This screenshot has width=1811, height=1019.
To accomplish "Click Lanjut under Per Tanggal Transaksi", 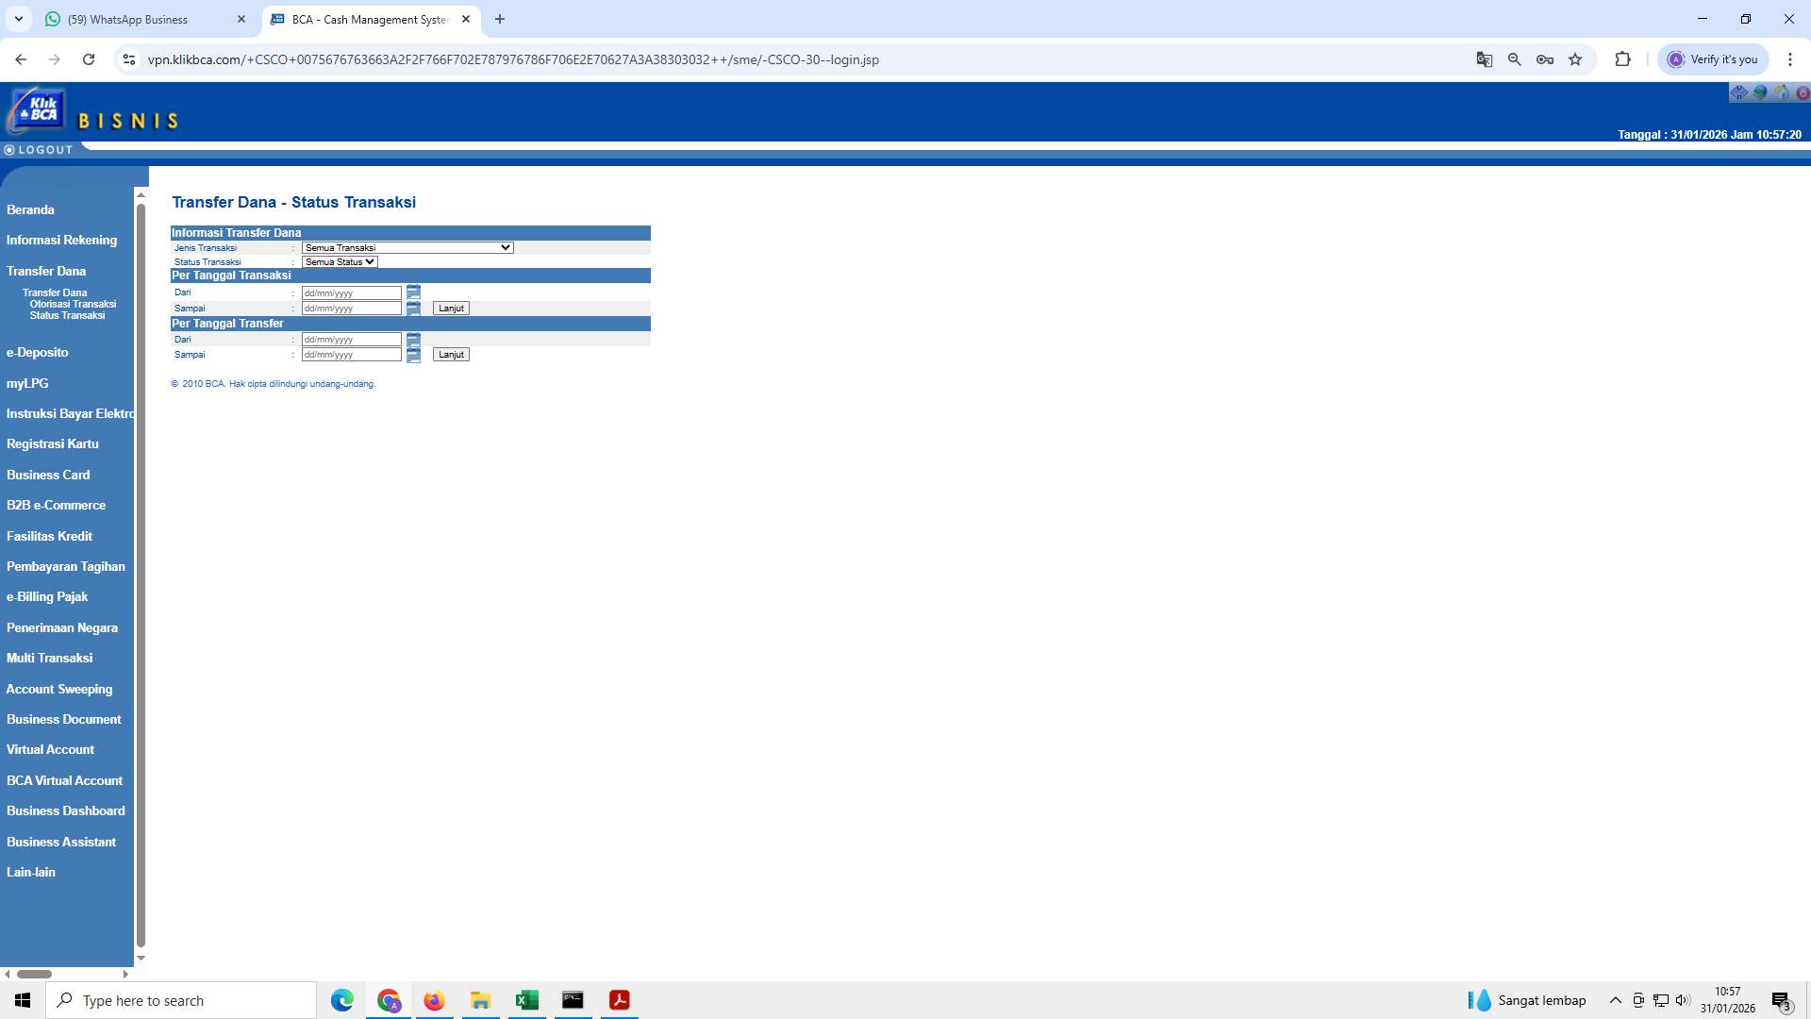I will (451, 308).
